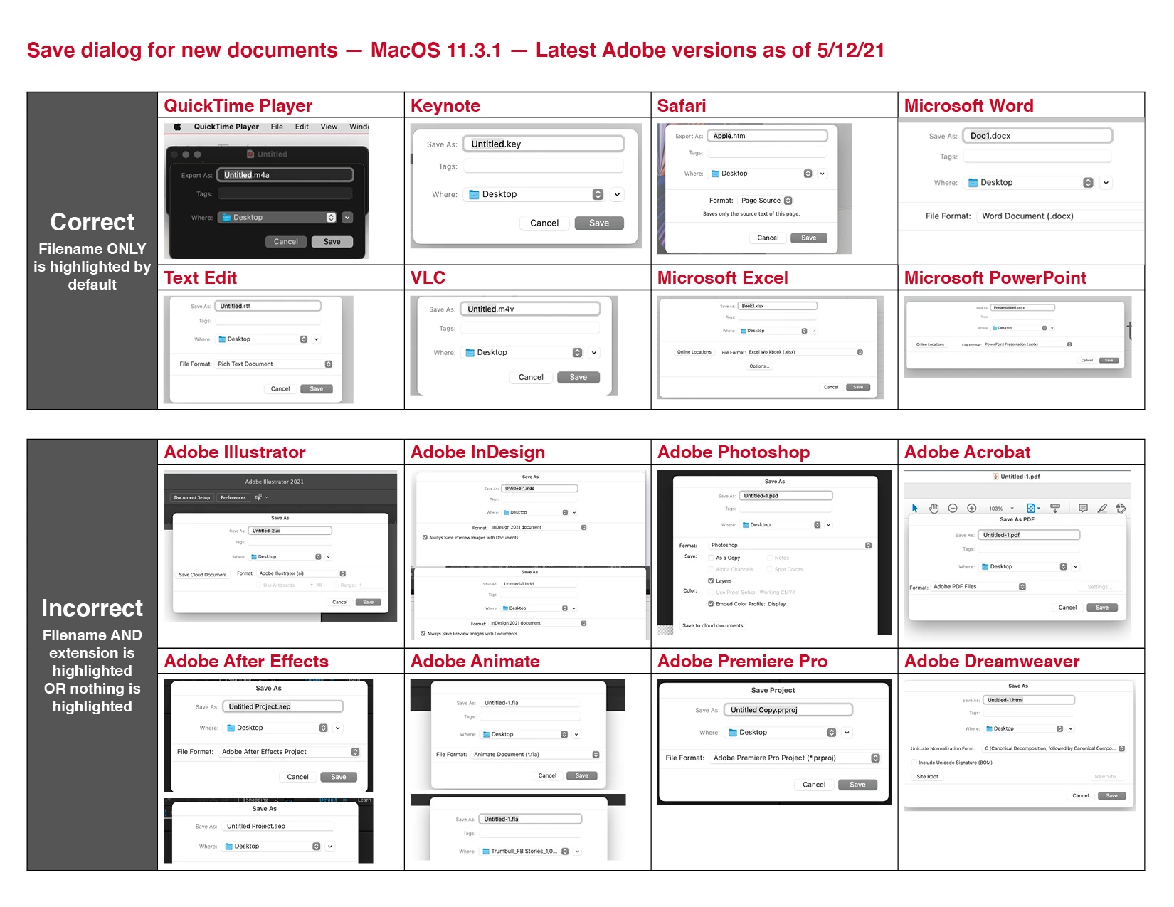The height and width of the screenshot is (907, 1174).
Task: Expand the QuickTime export dialog with chevron
Action: pyautogui.click(x=347, y=218)
